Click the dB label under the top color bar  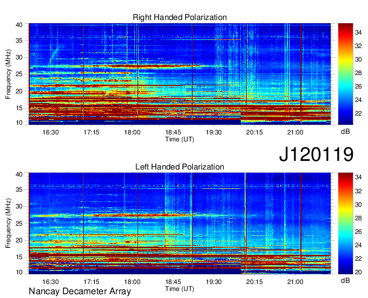[x=345, y=132]
